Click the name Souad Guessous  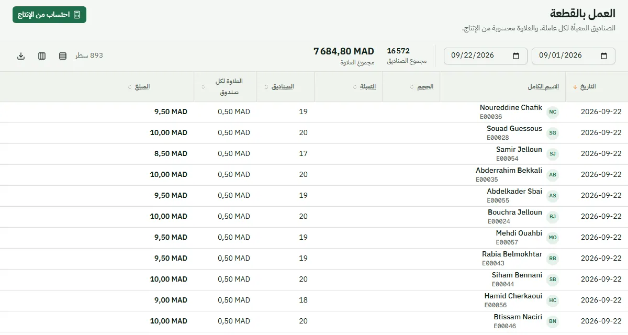click(x=514, y=129)
